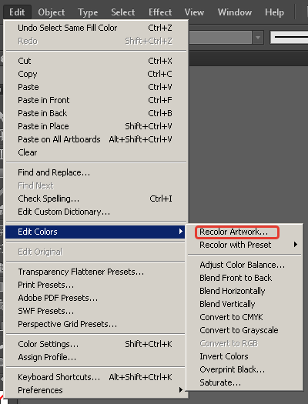Expand the Preferences submenu arrow
The width and height of the screenshot is (308, 404).
181,390
